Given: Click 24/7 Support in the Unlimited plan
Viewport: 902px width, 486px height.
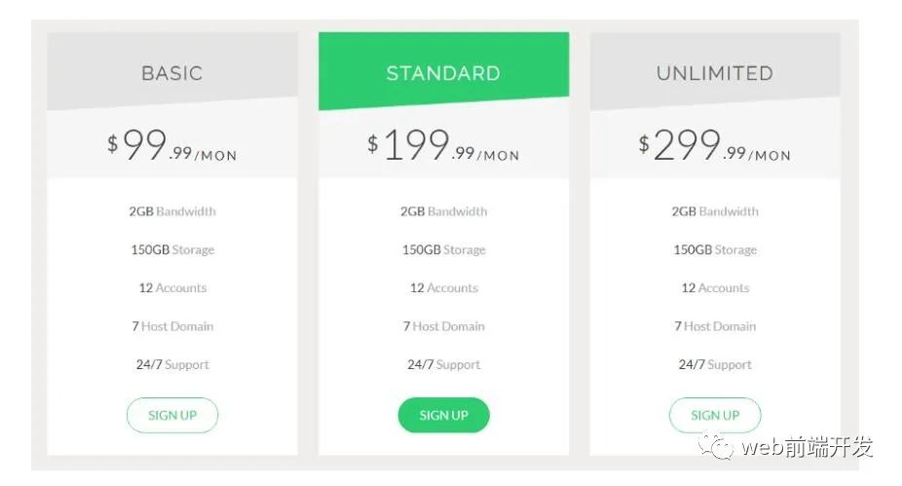Looking at the screenshot, I should pos(715,365).
